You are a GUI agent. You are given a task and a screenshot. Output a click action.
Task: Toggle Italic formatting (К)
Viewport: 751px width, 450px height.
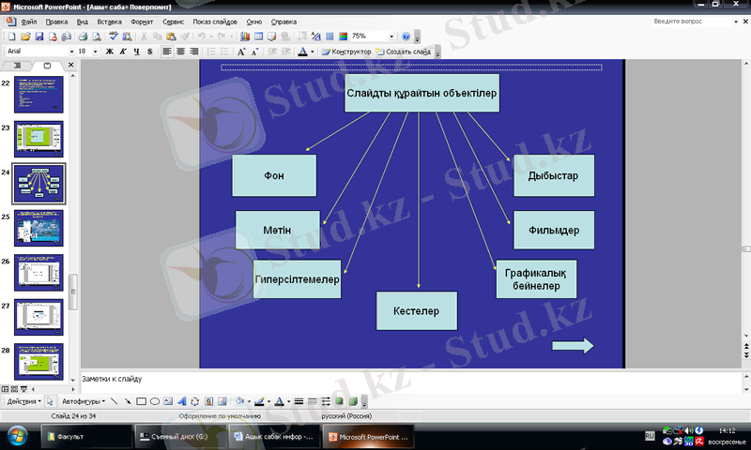click(x=123, y=52)
